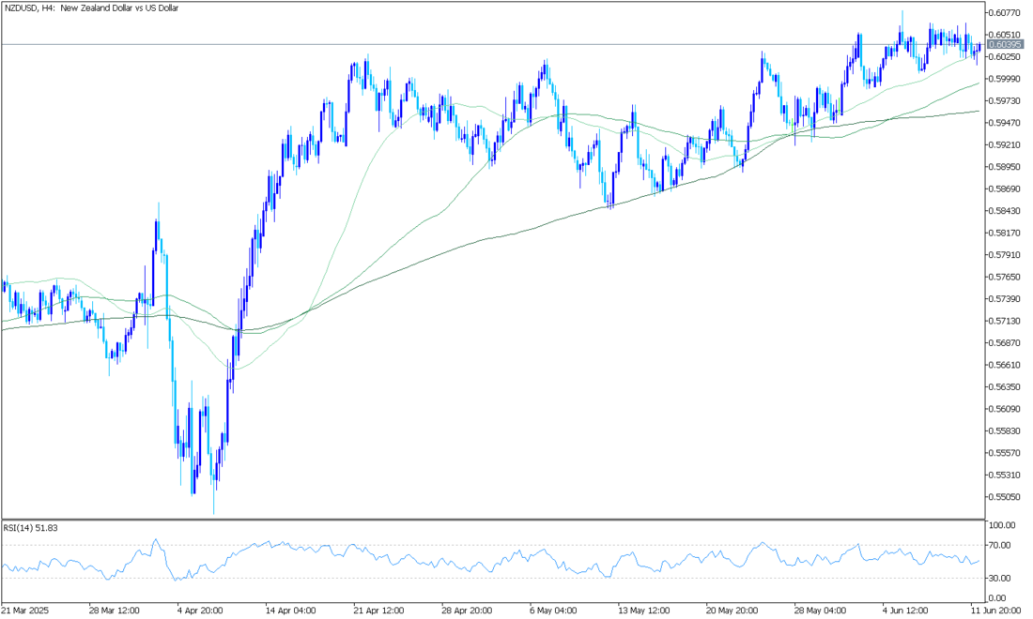The image size is (1033, 619).
Task: Click the 0.57910 price axis label
Action: [1005, 255]
